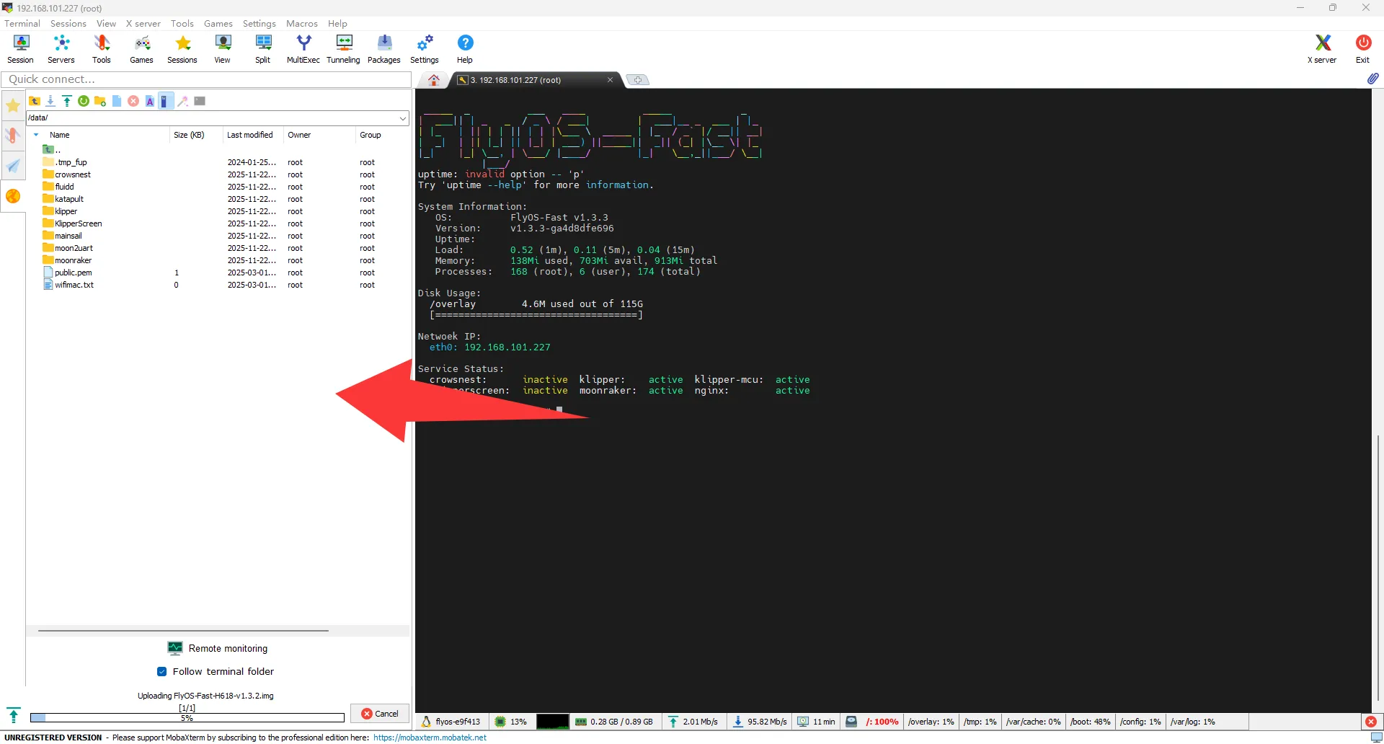
Task: Click the upload progress bar
Action: coord(187,718)
